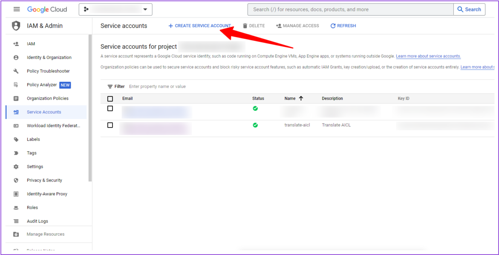The width and height of the screenshot is (499, 255).
Task: Open Settings in the sidebar
Action: pos(35,166)
